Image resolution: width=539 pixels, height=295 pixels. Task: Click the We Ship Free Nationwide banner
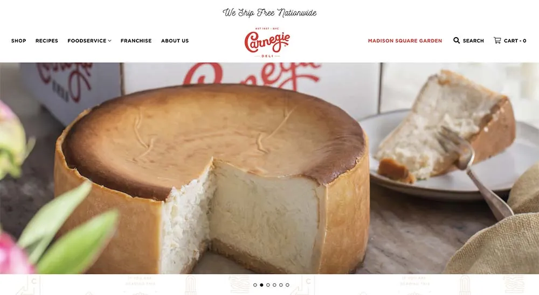coord(269,13)
